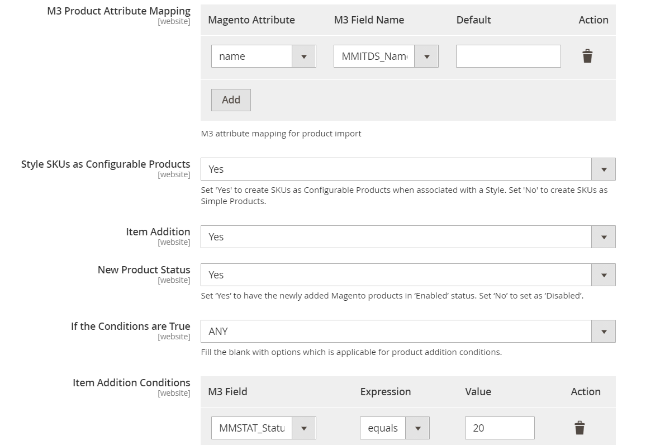The image size is (660, 445).
Task: Click the Item Addition Conditions label
Action: pyautogui.click(x=131, y=383)
